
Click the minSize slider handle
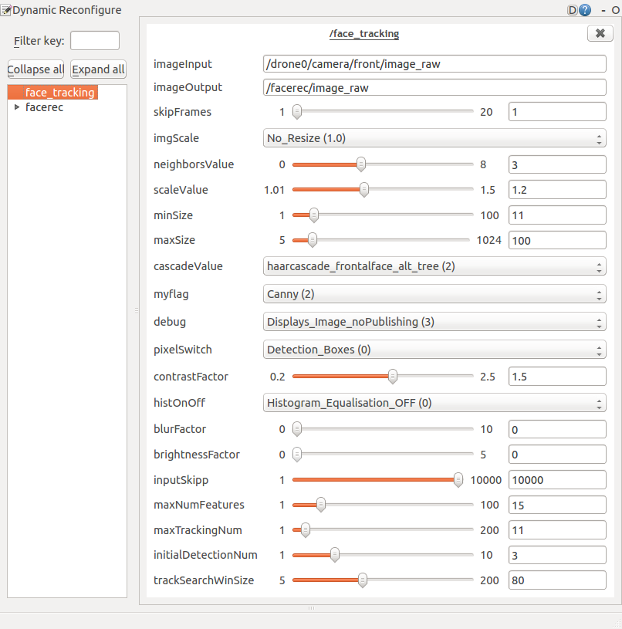click(x=314, y=215)
